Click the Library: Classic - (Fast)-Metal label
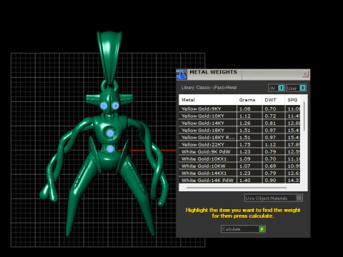 click(x=209, y=88)
